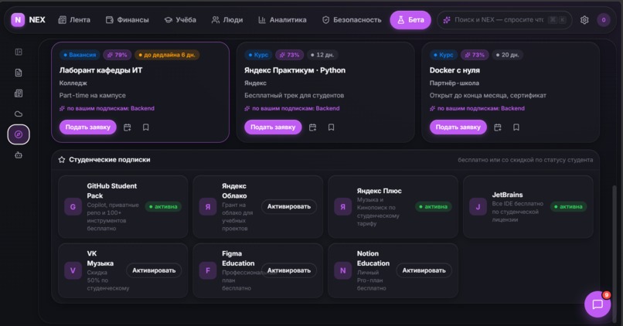Apply to Яндекс Практикум Python course
The image size is (623, 326).
tap(273, 127)
